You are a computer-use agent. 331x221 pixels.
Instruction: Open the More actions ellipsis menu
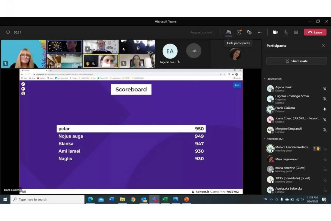pyautogui.click(x=260, y=32)
